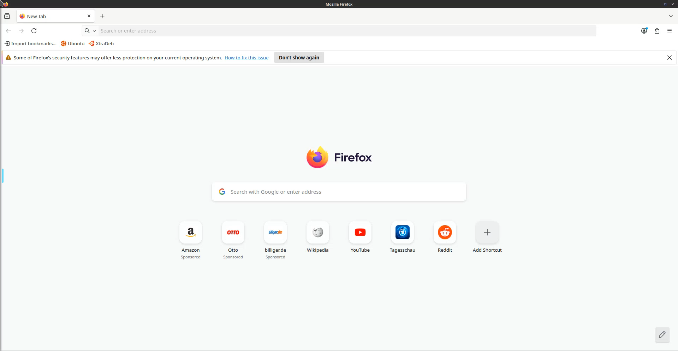Click the Add Shortcut label text

click(487, 250)
